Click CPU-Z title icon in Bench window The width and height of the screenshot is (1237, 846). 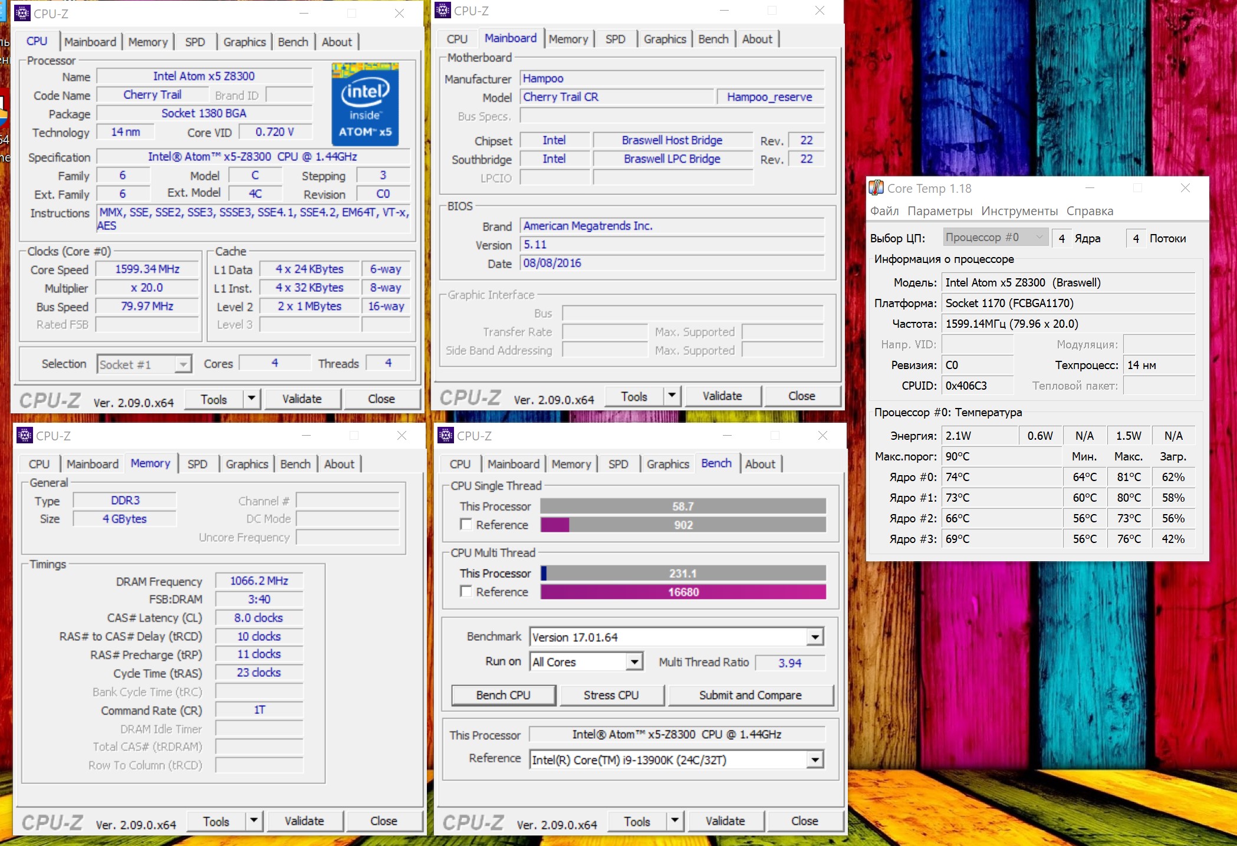(x=446, y=436)
